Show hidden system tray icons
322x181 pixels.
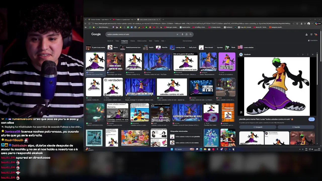tap(300, 149)
